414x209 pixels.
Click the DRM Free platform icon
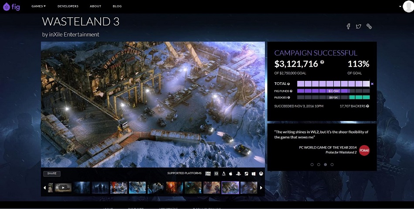[208, 173]
